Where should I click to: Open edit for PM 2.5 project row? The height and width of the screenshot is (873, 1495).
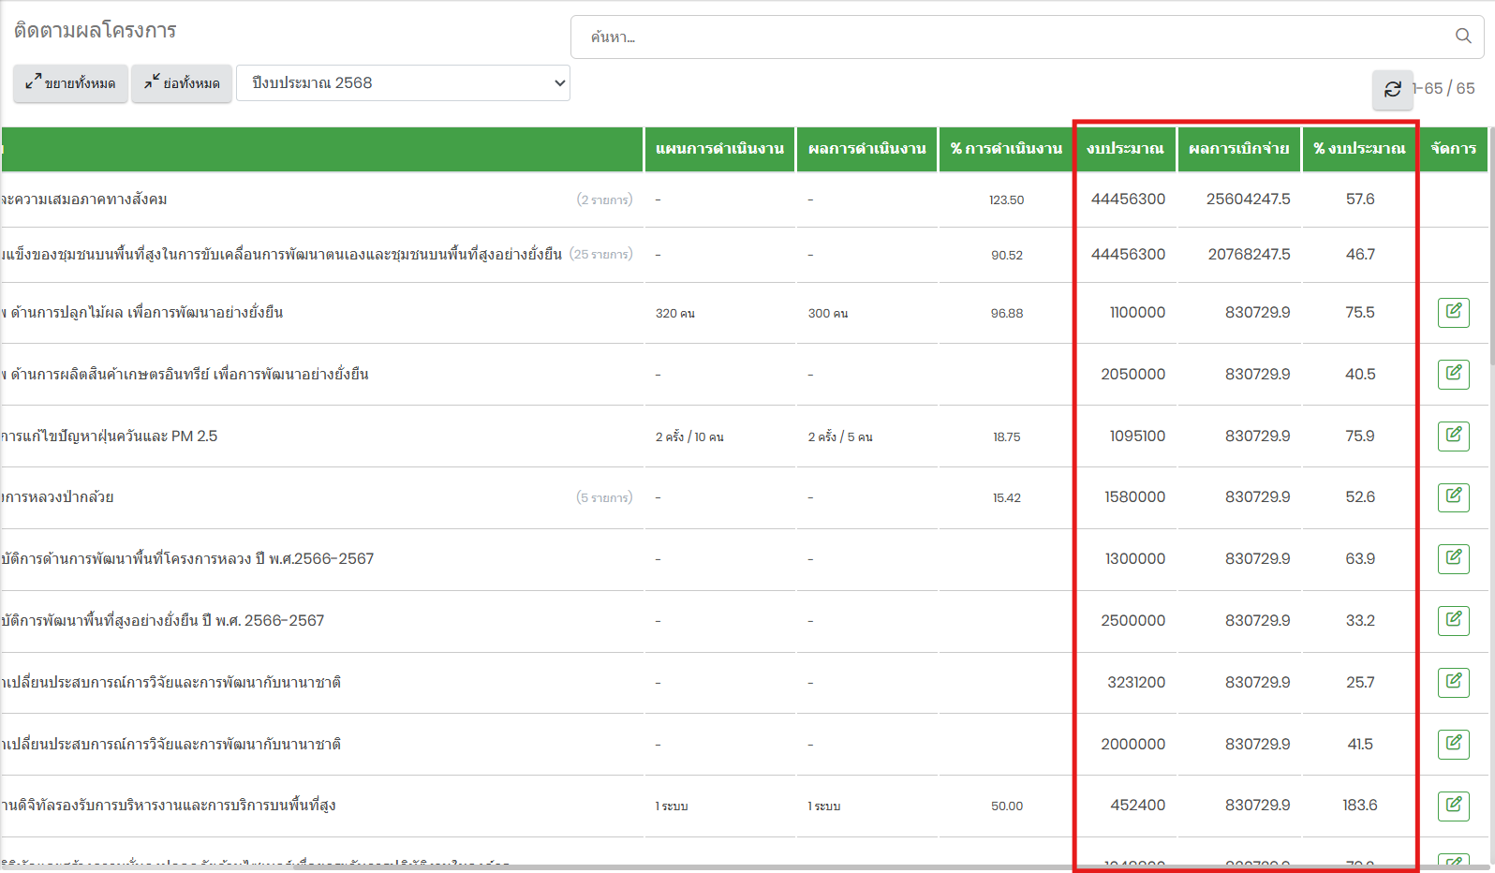[1453, 436]
